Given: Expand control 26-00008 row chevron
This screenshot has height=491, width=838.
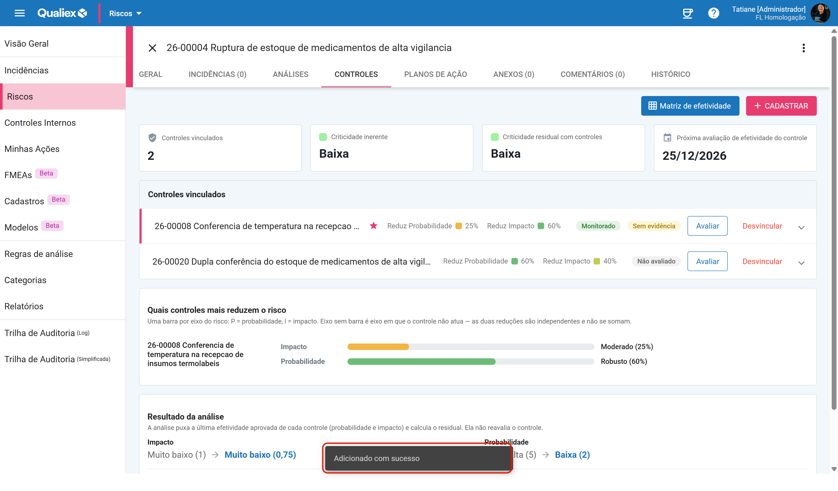Looking at the screenshot, I should pyautogui.click(x=801, y=227).
